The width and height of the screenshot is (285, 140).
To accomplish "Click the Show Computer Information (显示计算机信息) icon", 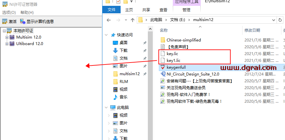I will (x=23, y=22).
